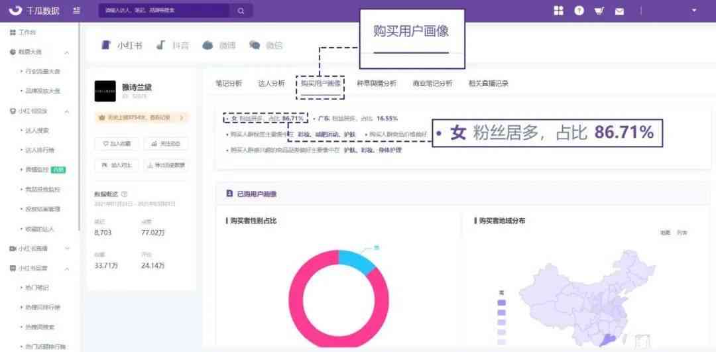Switch map view to 地图 mode
716x352 pixels.
[x=665, y=233]
